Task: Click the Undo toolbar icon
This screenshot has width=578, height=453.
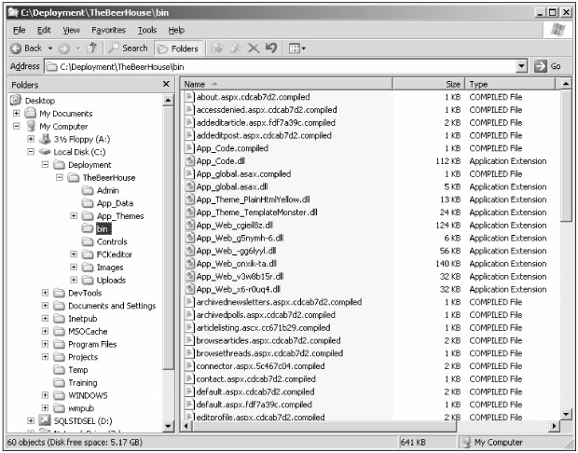Action: [x=270, y=48]
